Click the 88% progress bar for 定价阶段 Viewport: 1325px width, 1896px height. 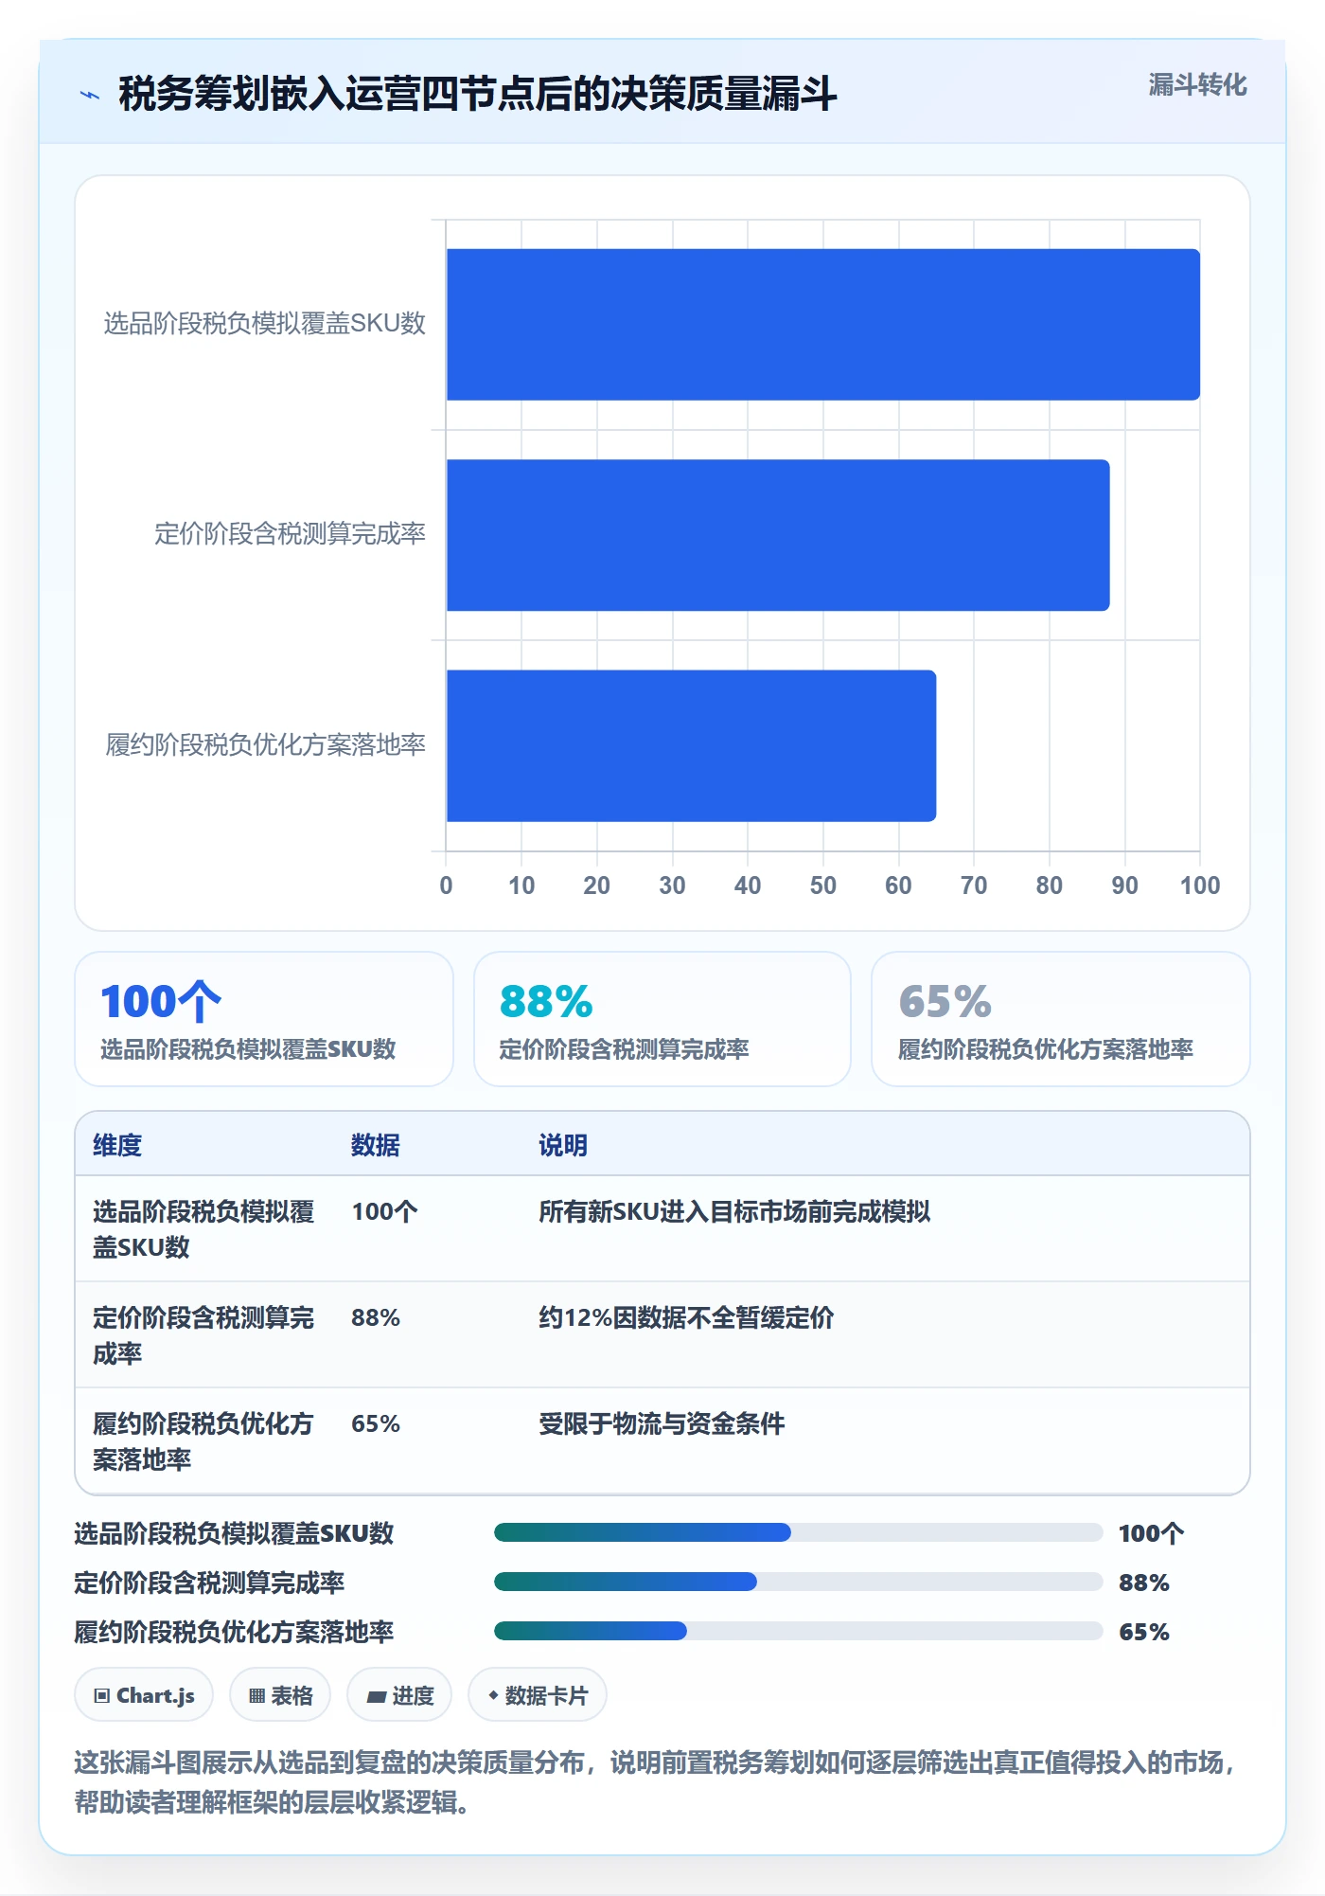pyautogui.click(x=798, y=1582)
